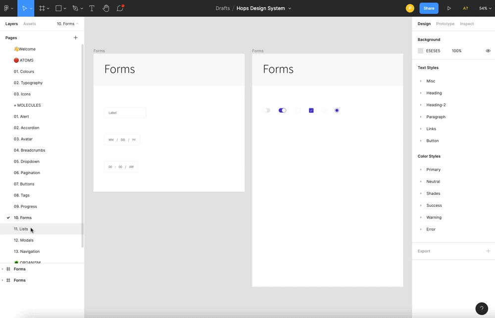Image resolution: width=495 pixels, height=318 pixels.
Task: Click the unselected radio button on canvas
Action: (324, 110)
